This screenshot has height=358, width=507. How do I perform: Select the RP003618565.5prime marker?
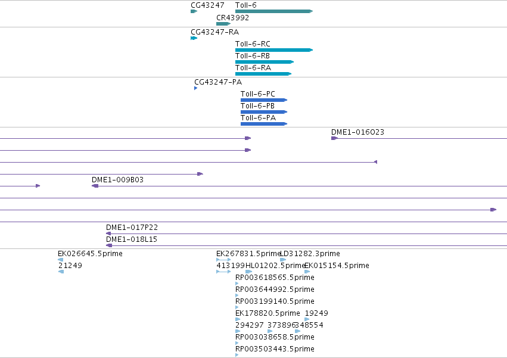click(x=237, y=284)
